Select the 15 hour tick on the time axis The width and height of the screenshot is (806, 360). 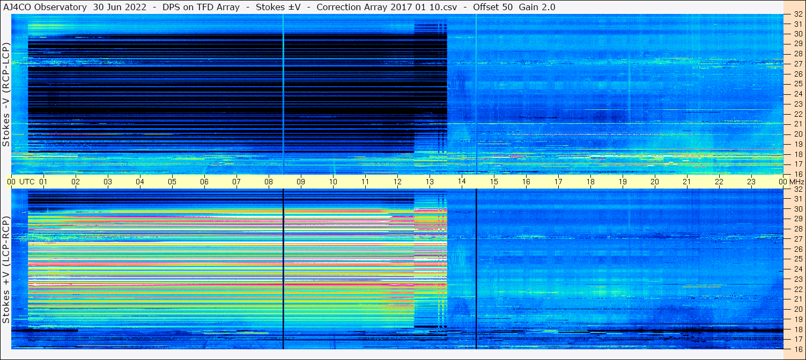(x=494, y=182)
